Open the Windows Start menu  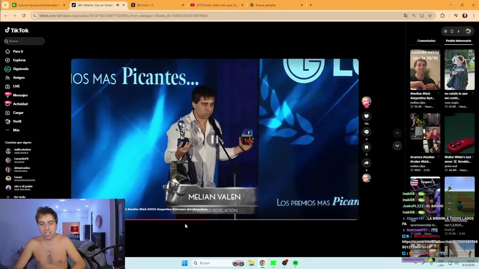184,263
